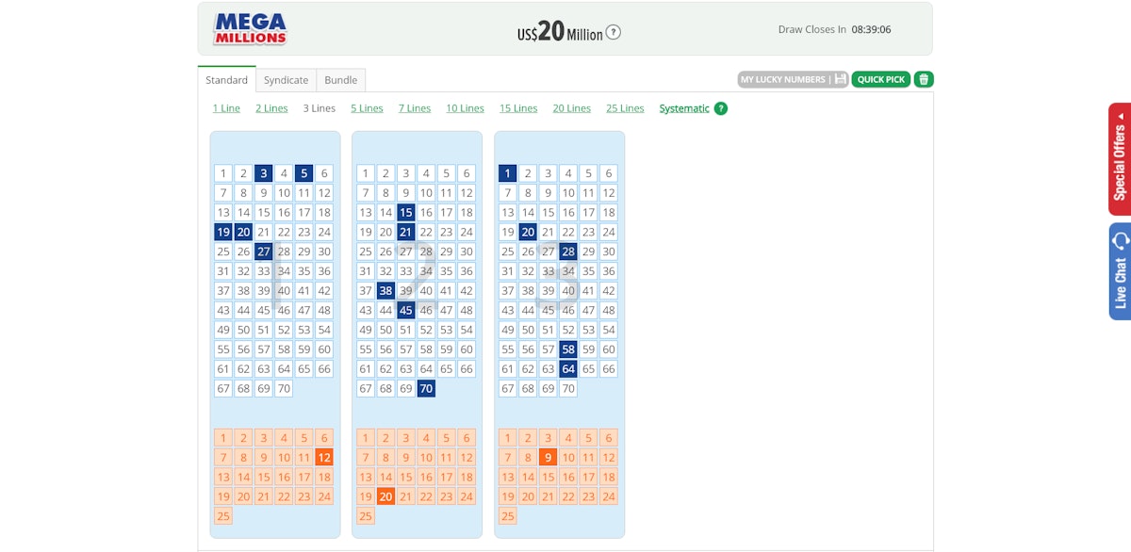Select orange Mega Ball 25 in first line
Image resolution: width=1131 pixels, height=552 pixels.
[x=223, y=516]
